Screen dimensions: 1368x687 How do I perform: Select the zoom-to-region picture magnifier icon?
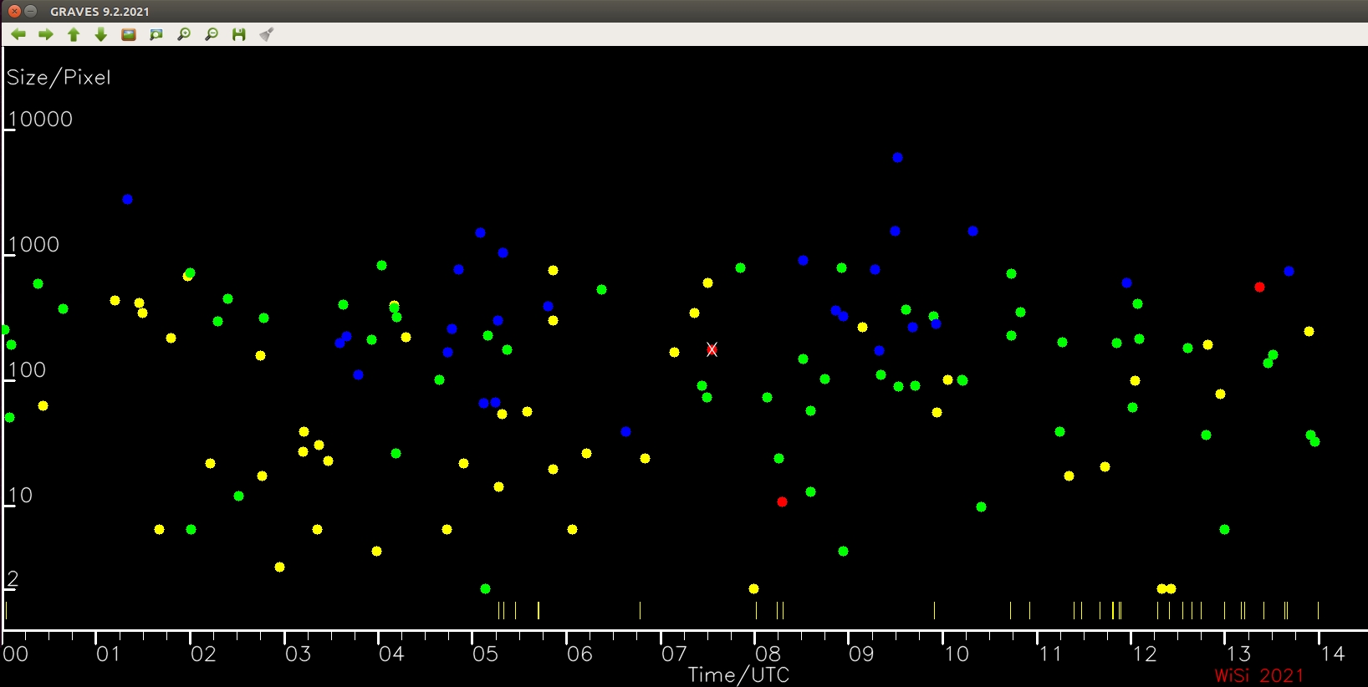156,34
